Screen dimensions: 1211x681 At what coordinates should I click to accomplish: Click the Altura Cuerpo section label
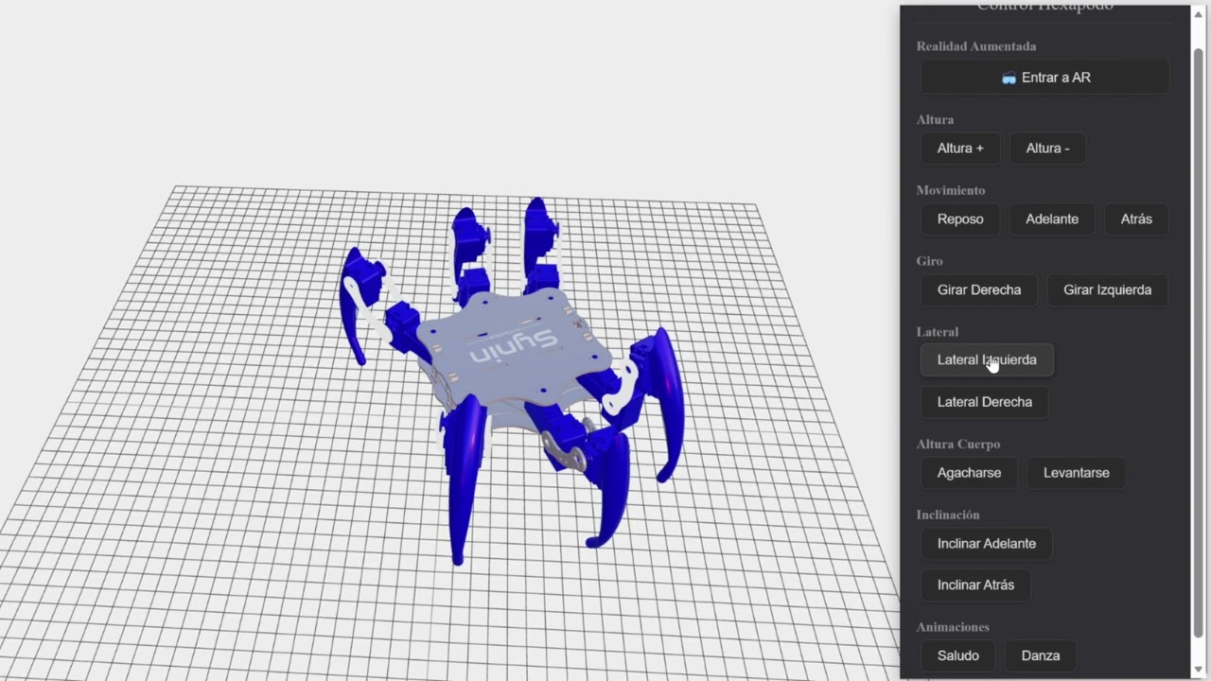[958, 445]
